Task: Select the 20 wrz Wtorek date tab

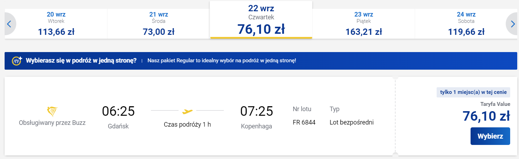Action: tap(56, 24)
